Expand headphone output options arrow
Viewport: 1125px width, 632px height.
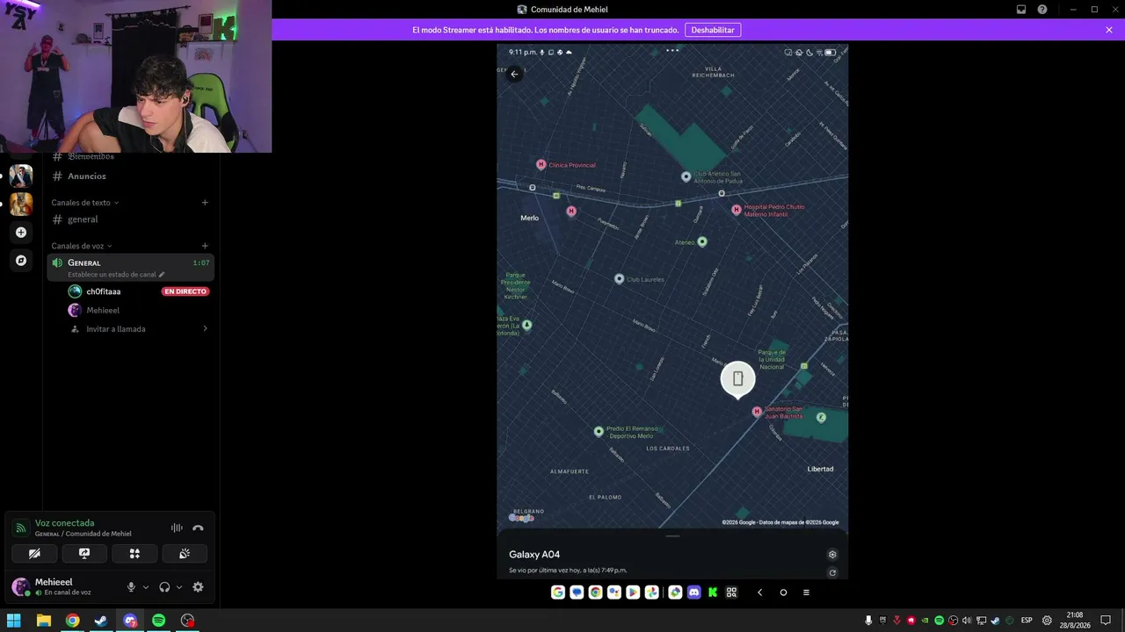(179, 587)
